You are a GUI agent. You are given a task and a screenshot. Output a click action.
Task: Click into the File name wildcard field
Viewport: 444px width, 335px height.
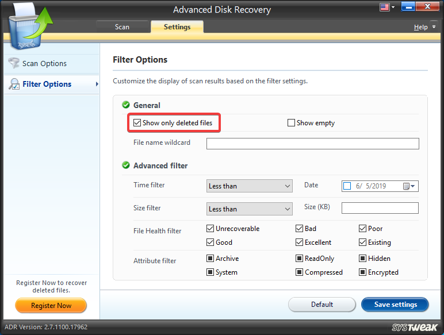313,144
